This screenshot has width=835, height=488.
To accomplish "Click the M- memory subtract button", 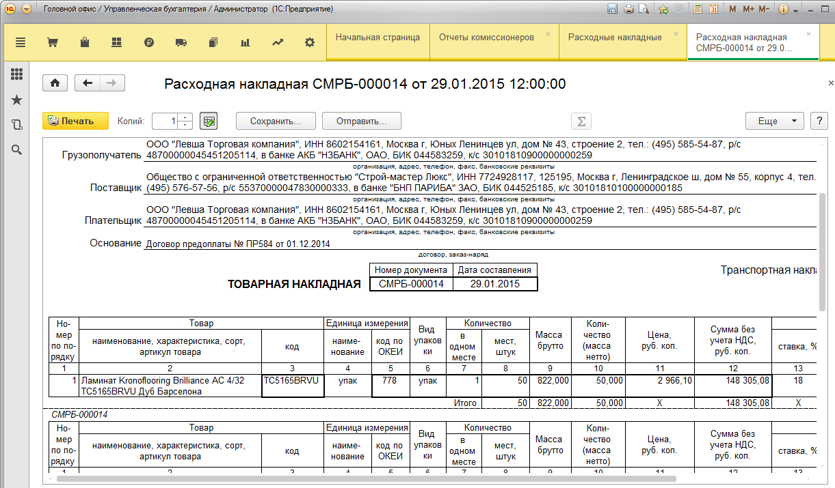I will [x=764, y=9].
